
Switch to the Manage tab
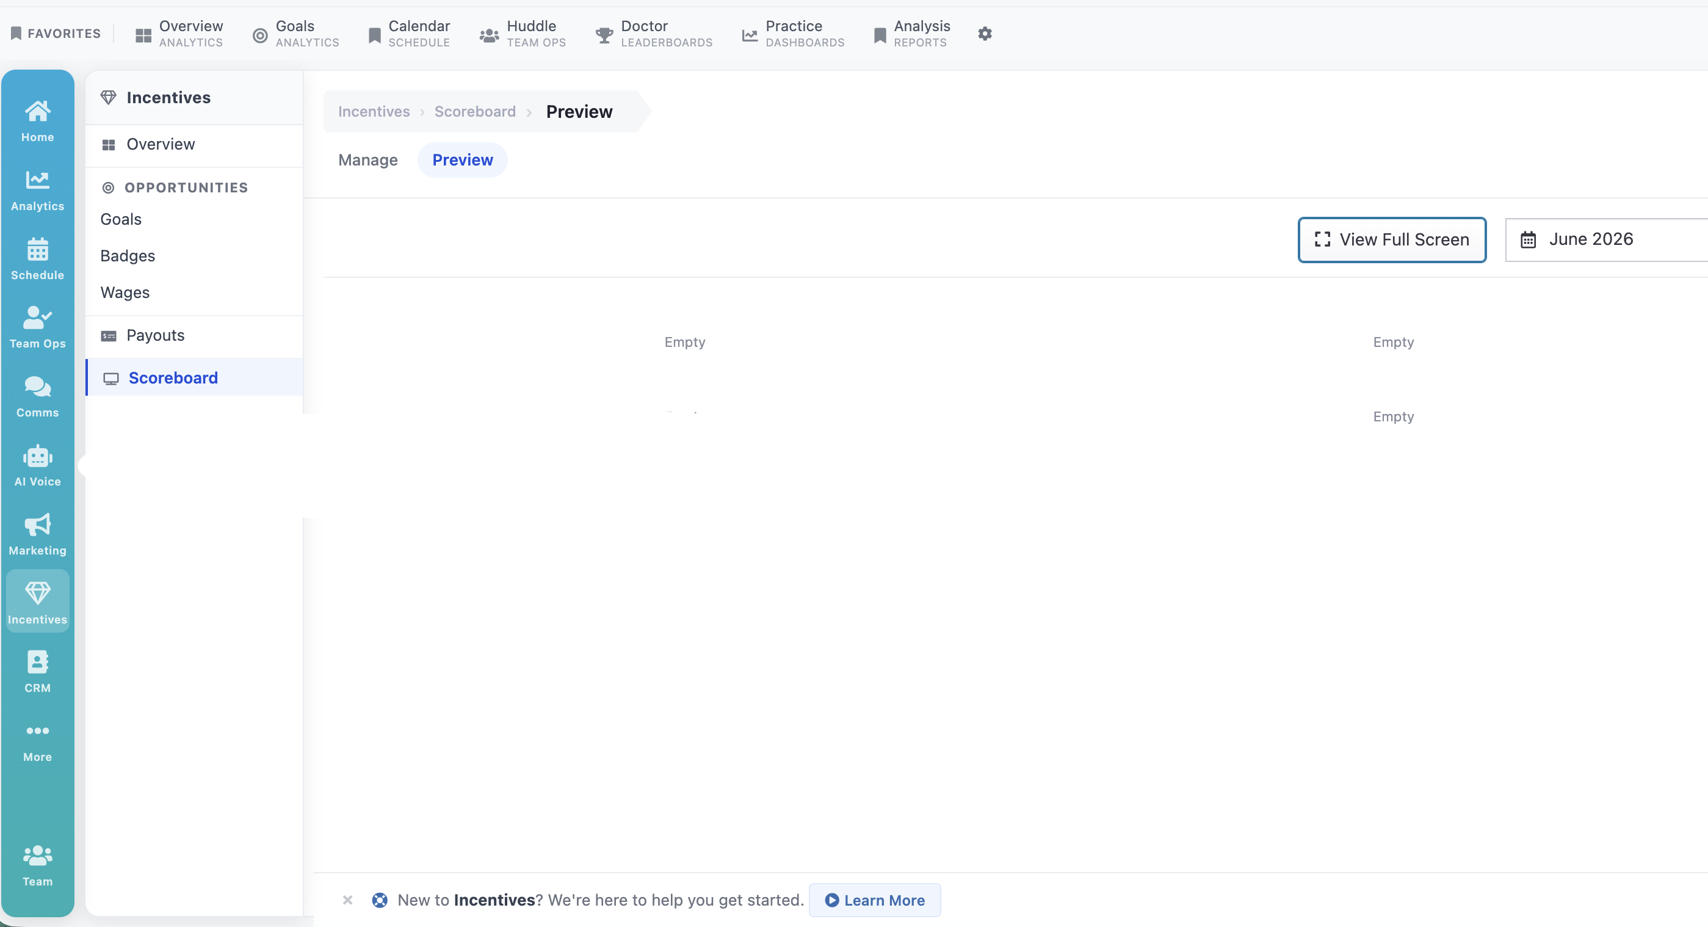pyautogui.click(x=368, y=160)
